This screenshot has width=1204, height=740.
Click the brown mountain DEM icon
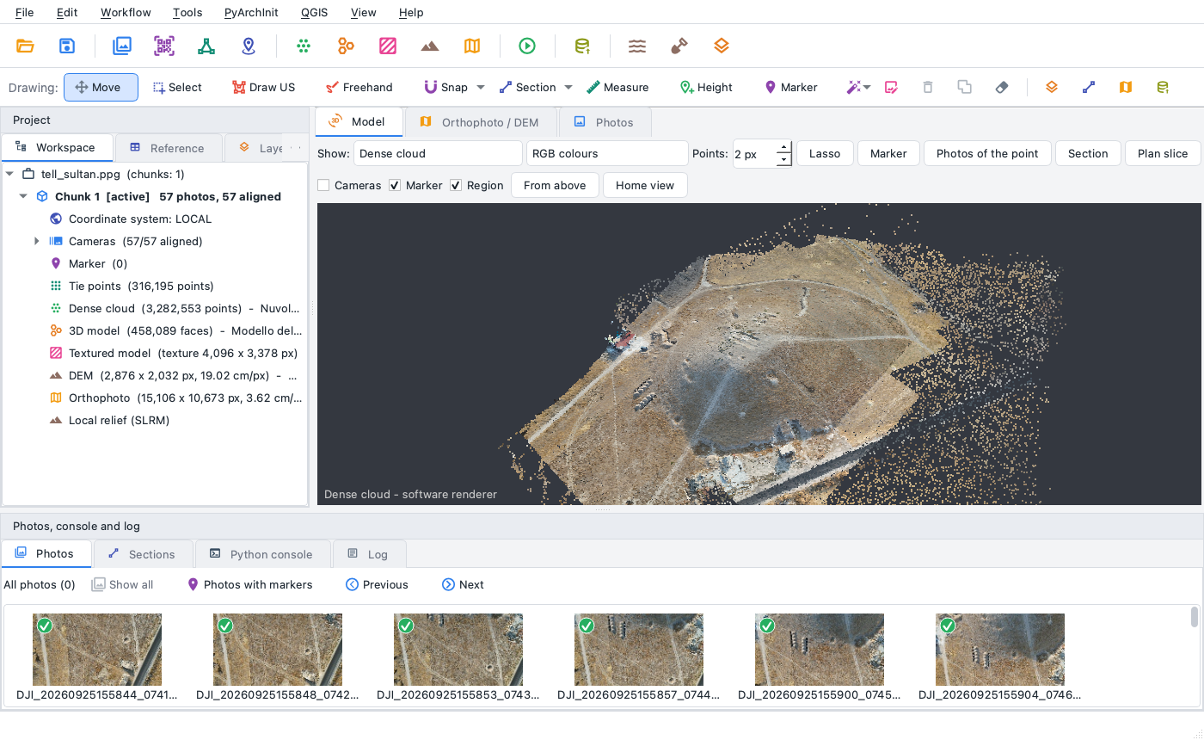430,46
